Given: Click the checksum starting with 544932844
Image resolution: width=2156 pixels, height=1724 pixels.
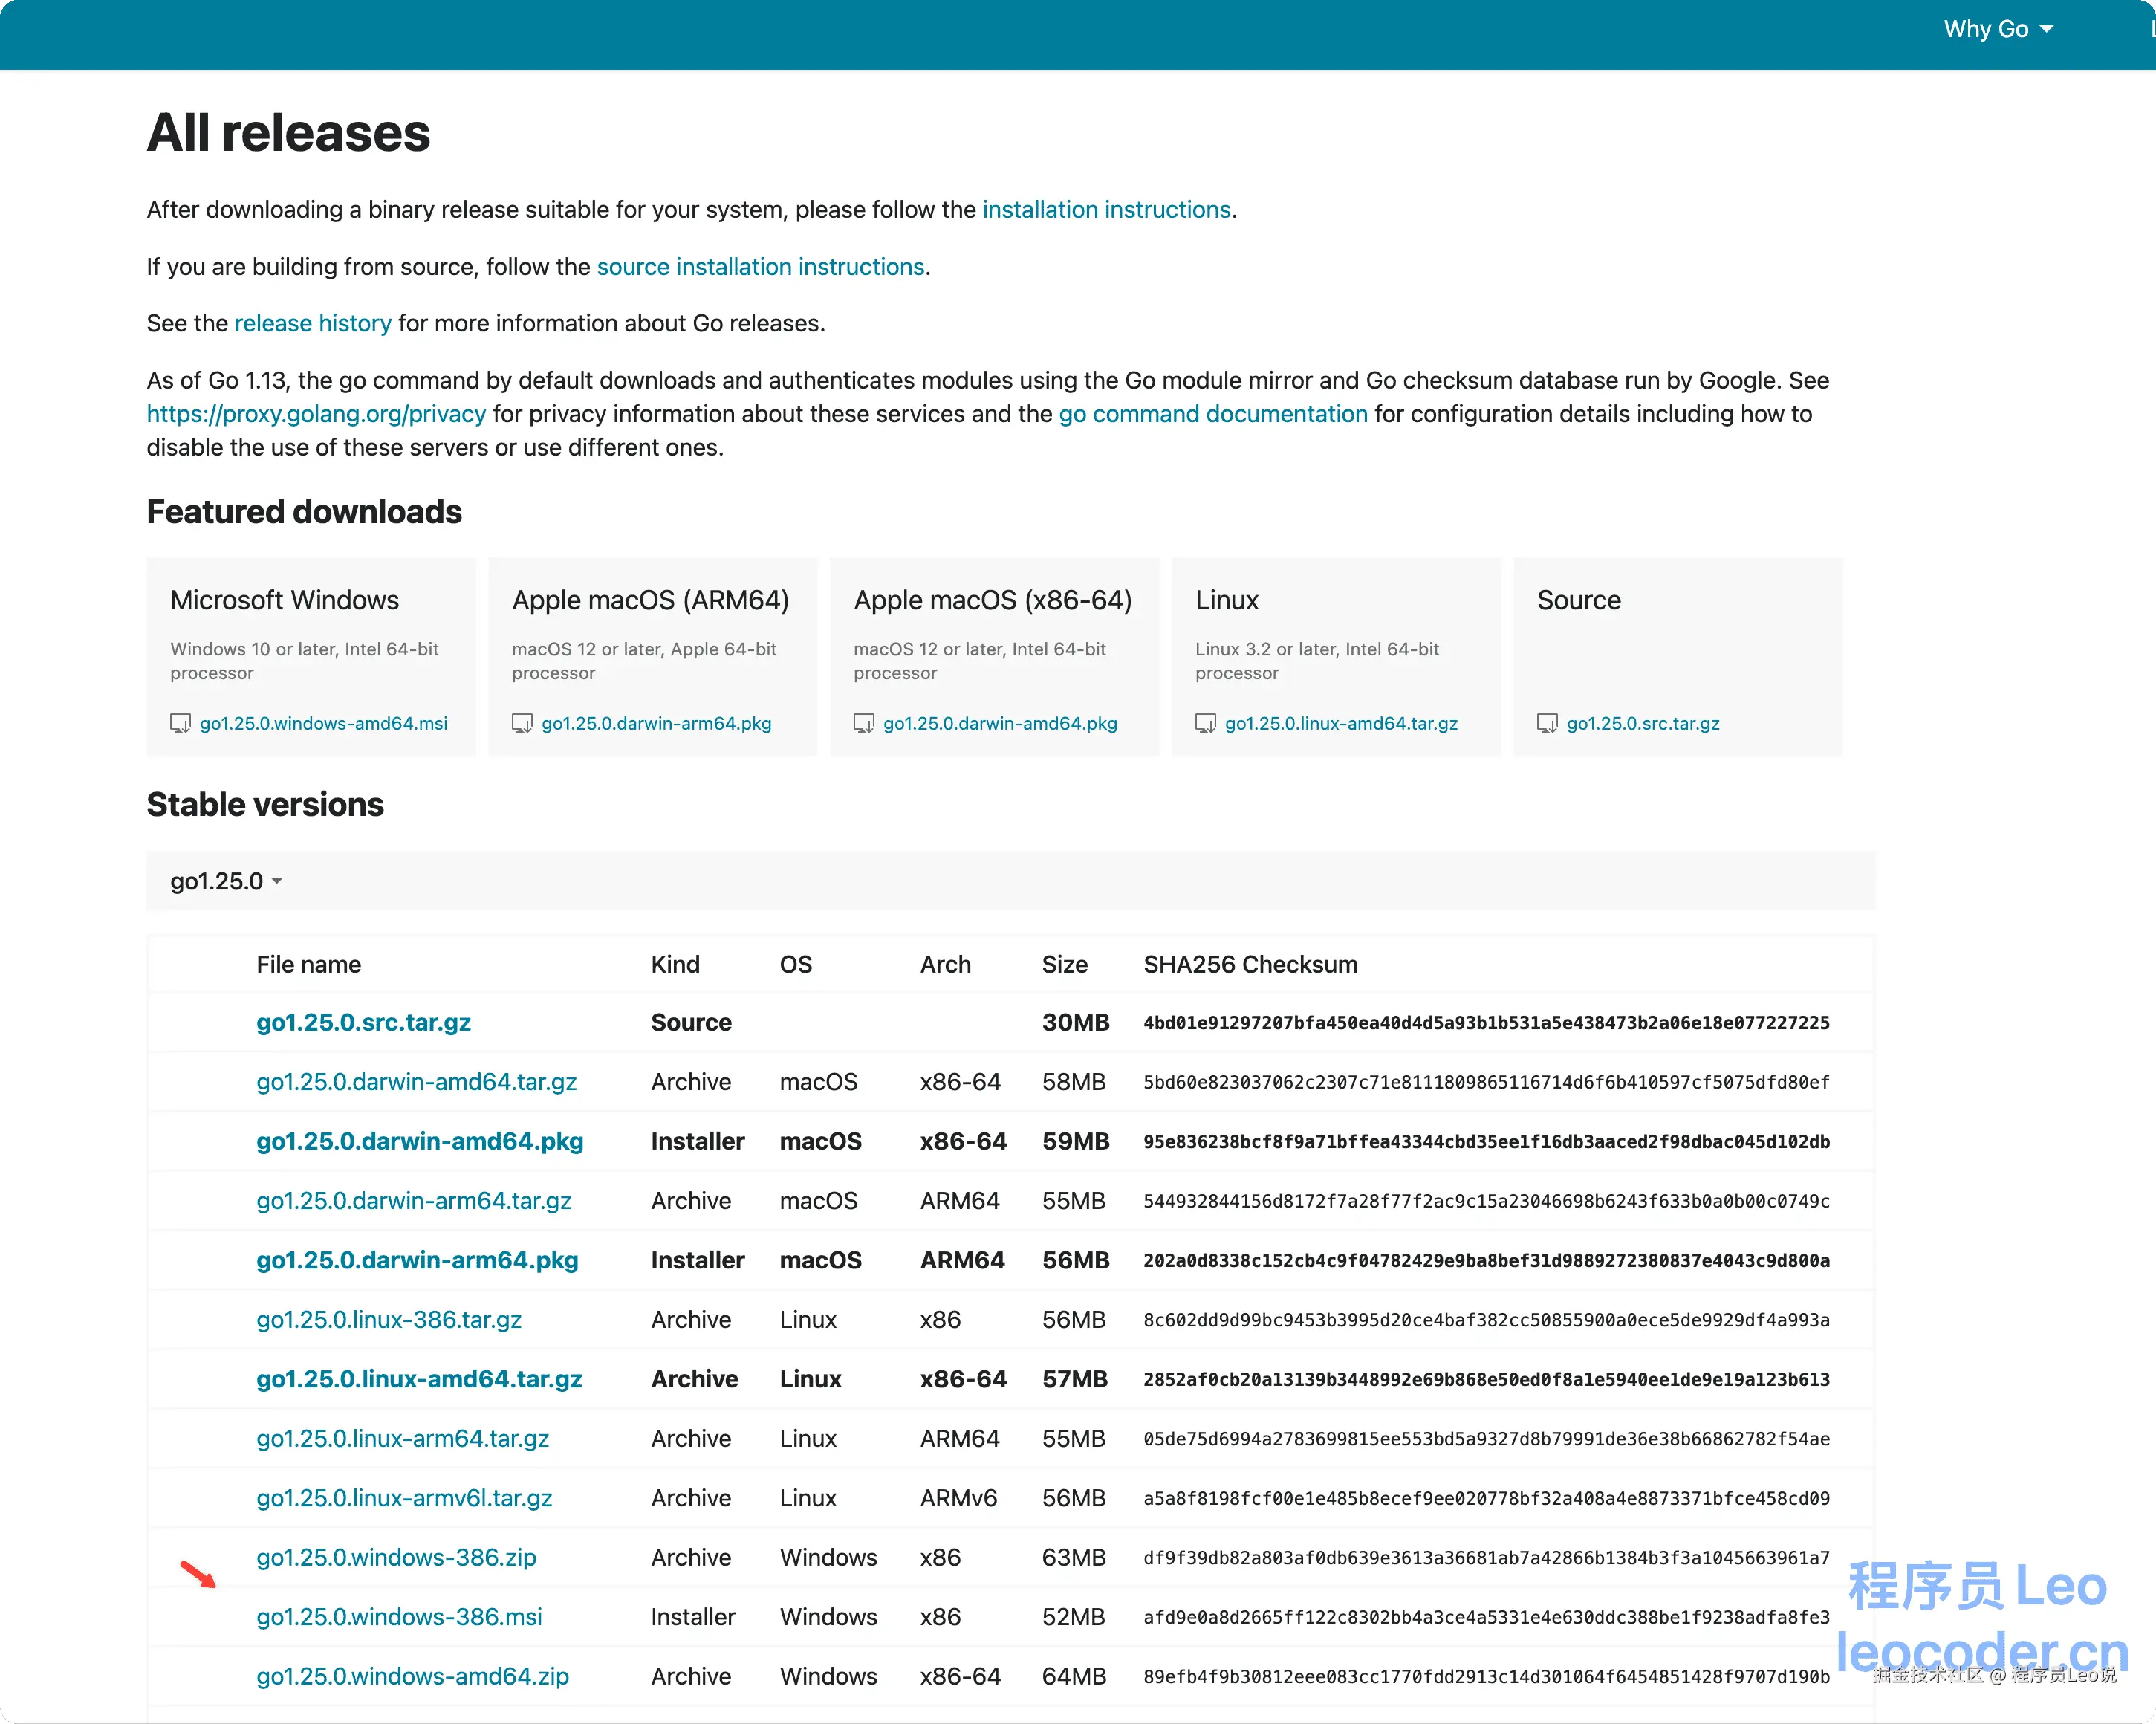Looking at the screenshot, I should tap(1487, 1201).
